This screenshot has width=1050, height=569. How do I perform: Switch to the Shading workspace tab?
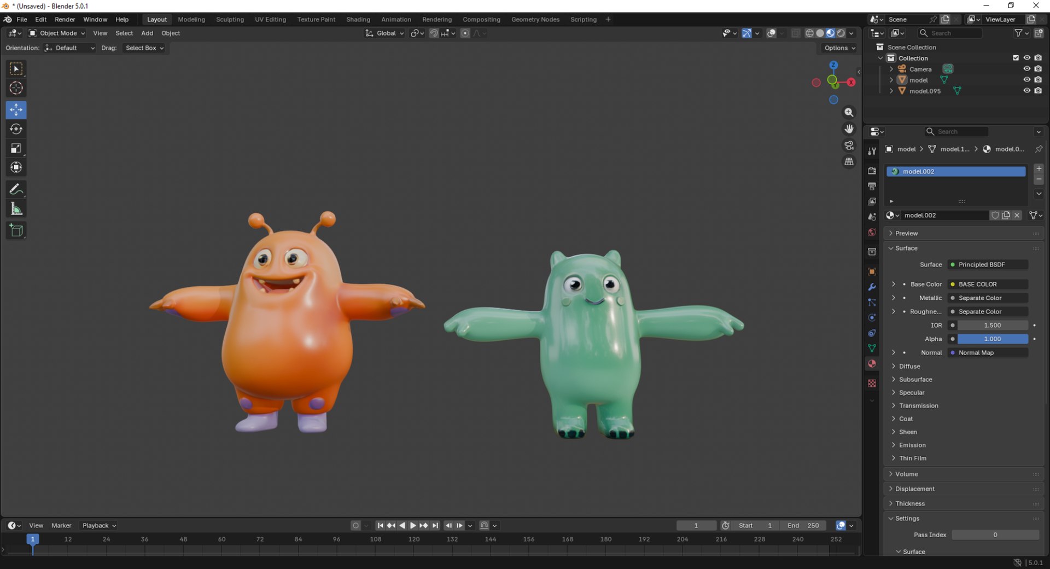(358, 19)
